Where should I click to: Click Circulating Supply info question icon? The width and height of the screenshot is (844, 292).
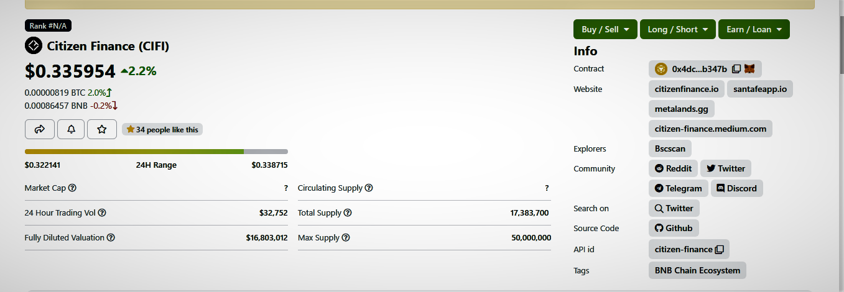(x=369, y=188)
